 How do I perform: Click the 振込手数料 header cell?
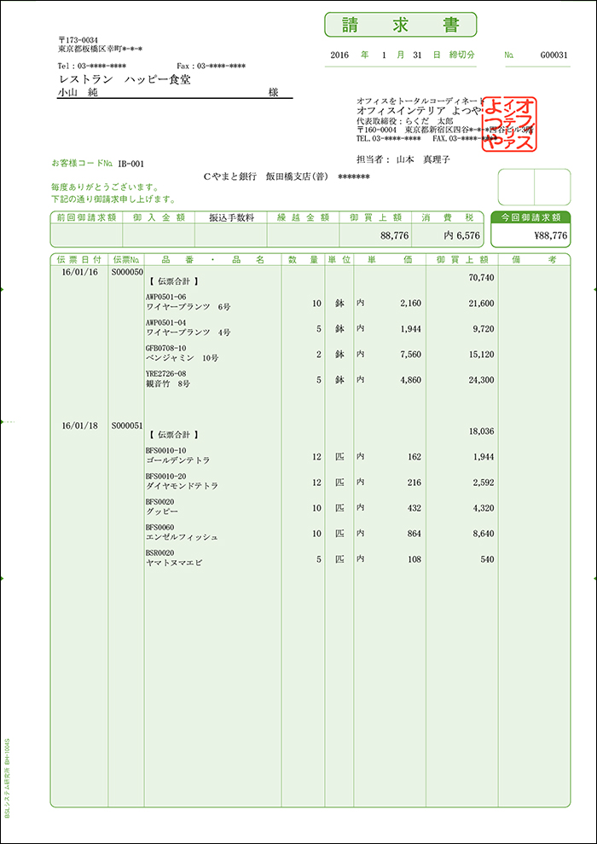point(230,217)
